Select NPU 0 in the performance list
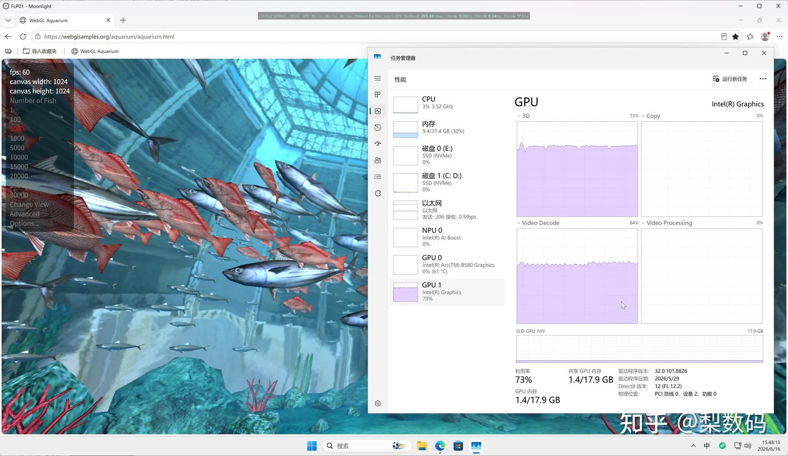This screenshot has width=788, height=456. 447,237
